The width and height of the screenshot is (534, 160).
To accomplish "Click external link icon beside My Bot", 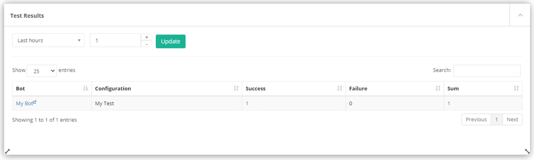I will (35, 102).
